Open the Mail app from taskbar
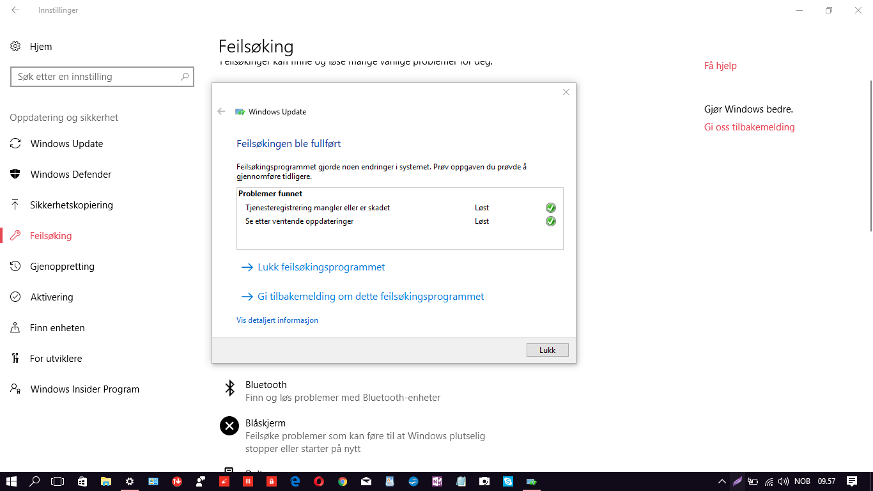 (366, 481)
